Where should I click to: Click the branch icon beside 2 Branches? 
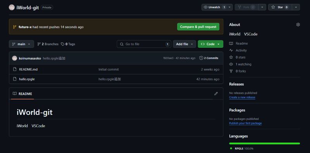point(39,44)
